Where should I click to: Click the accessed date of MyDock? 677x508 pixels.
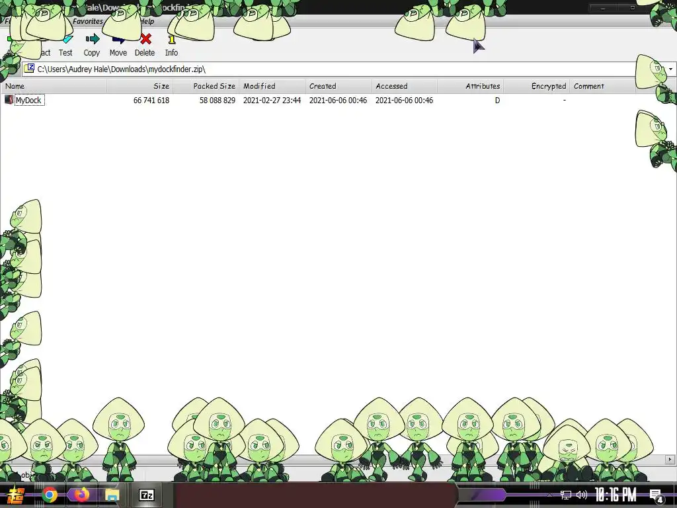click(404, 101)
